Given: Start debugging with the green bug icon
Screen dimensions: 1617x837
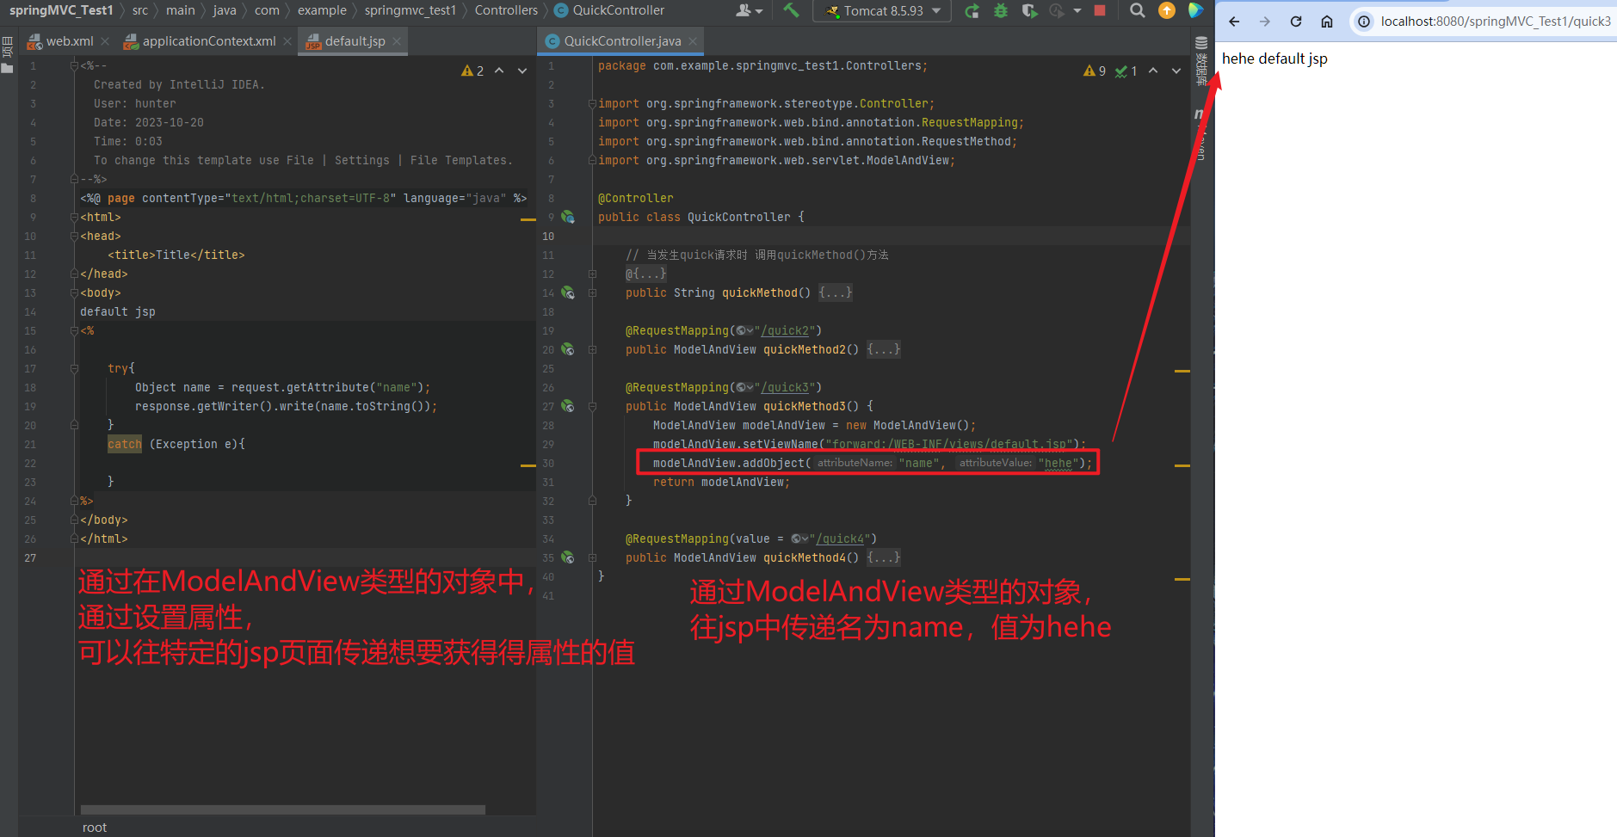Looking at the screenshot, I should click(x=1000, y=10).
